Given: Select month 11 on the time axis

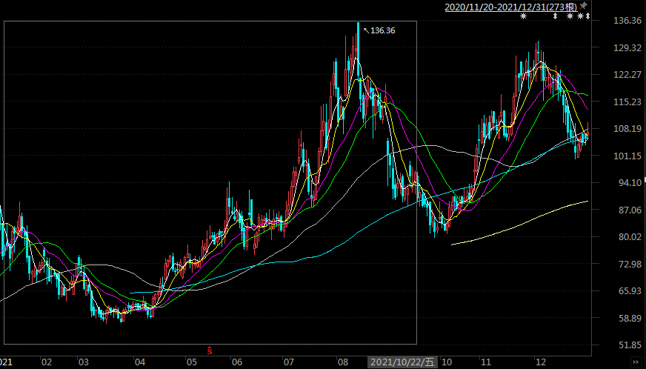Looking at the screenshot, I should pyautogui.click(x=487, y=362).
